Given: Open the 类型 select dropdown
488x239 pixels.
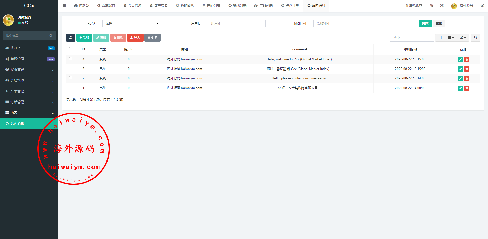Looking at the screenshot, I should tap(131, 23).
